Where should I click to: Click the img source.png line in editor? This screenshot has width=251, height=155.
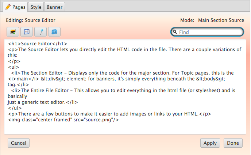(x=63, y=120)
